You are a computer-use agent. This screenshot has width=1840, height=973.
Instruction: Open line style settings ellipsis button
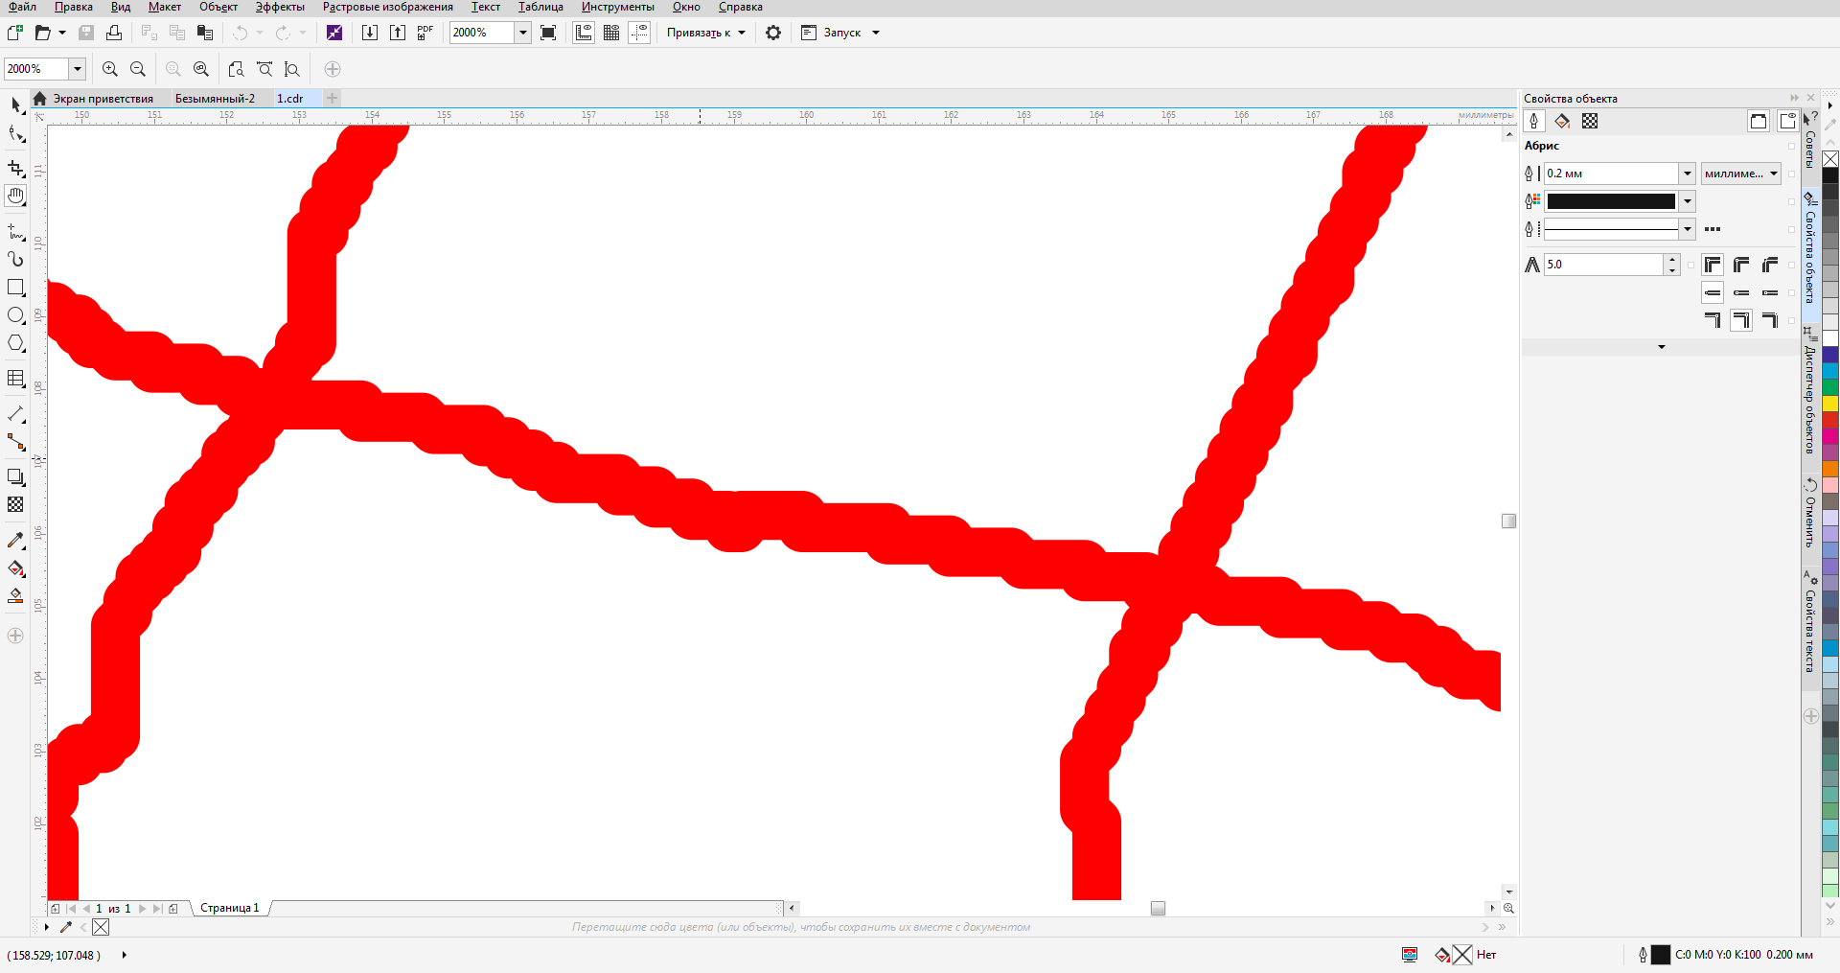pos(1713,229)
